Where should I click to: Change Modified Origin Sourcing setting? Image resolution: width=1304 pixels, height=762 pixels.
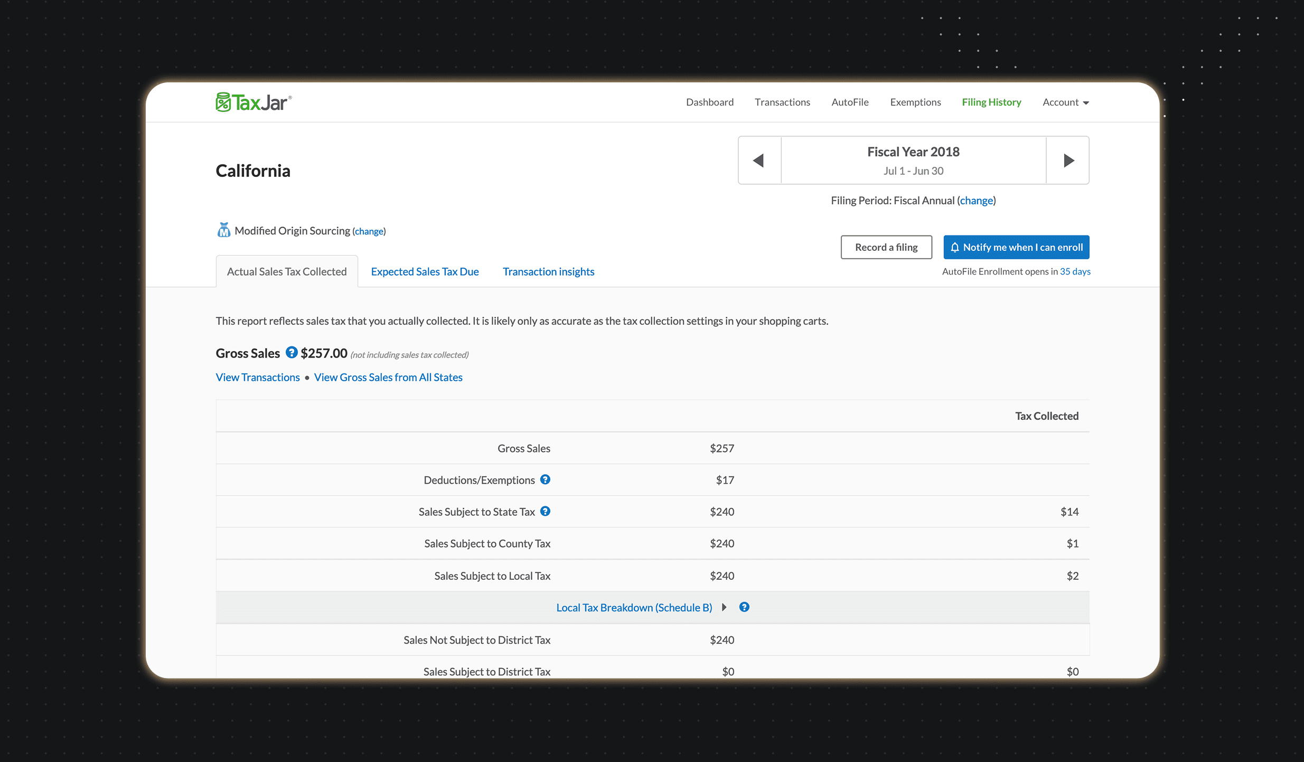click(x=369, y=231)
